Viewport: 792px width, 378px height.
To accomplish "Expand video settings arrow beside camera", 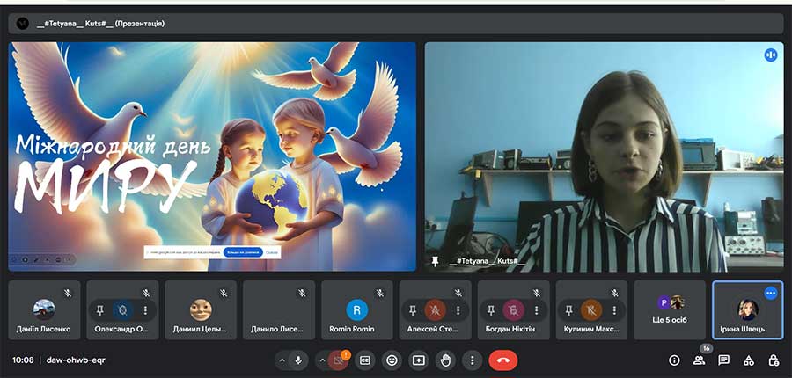I will point(322,360).
